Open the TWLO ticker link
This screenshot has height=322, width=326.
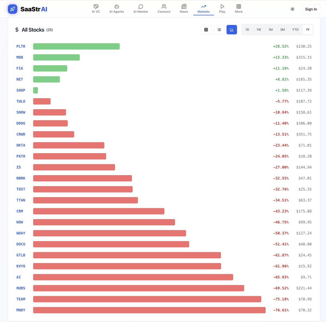tap(21, 101)
